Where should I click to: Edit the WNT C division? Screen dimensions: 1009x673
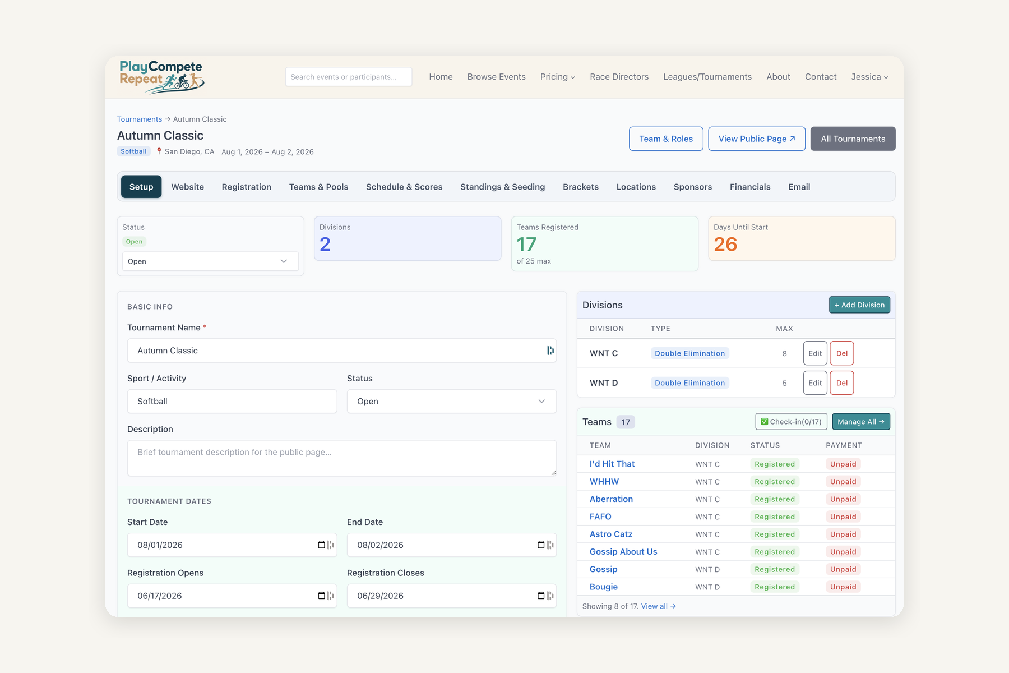(x=815, y=353)
